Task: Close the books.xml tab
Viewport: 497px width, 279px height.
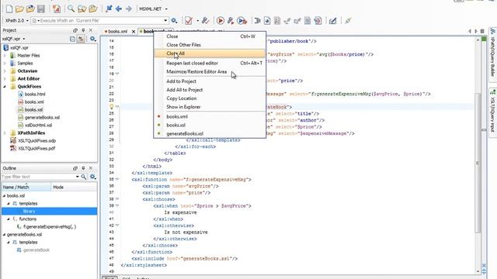Action: [x=134, y=31]
